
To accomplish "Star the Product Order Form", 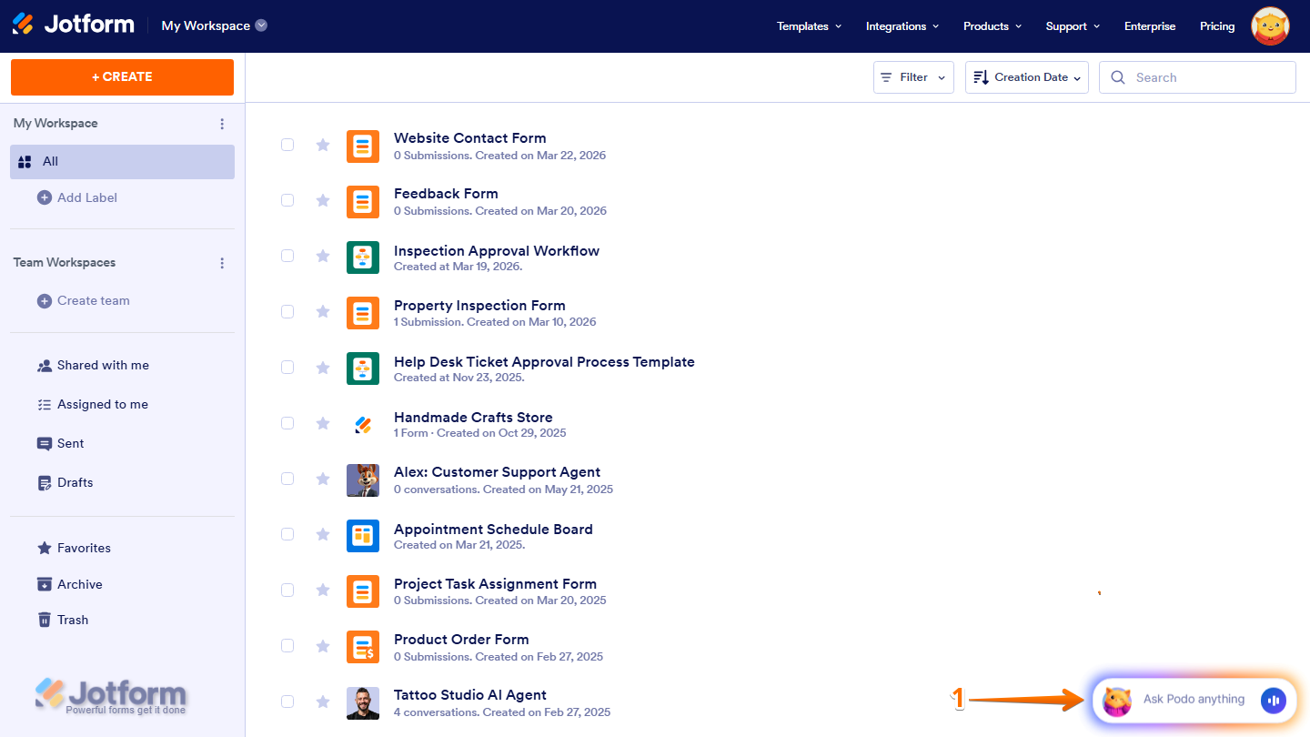I will [322, 646].
